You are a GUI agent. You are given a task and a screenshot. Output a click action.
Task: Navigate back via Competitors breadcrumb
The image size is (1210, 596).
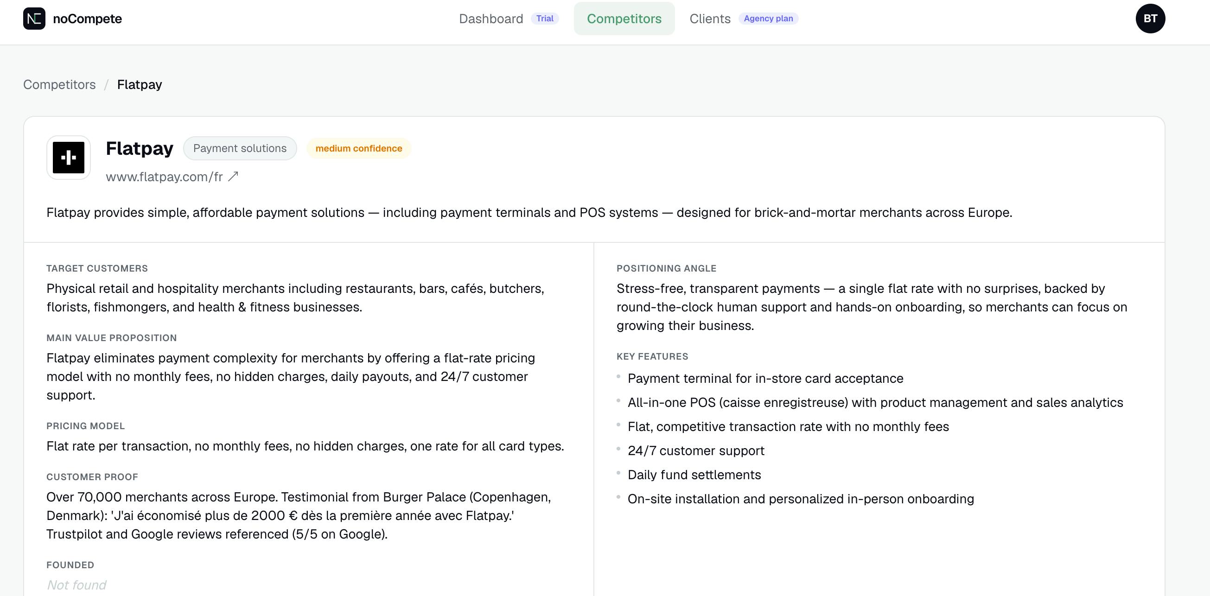pyautogui.click(x=60, y=84)
